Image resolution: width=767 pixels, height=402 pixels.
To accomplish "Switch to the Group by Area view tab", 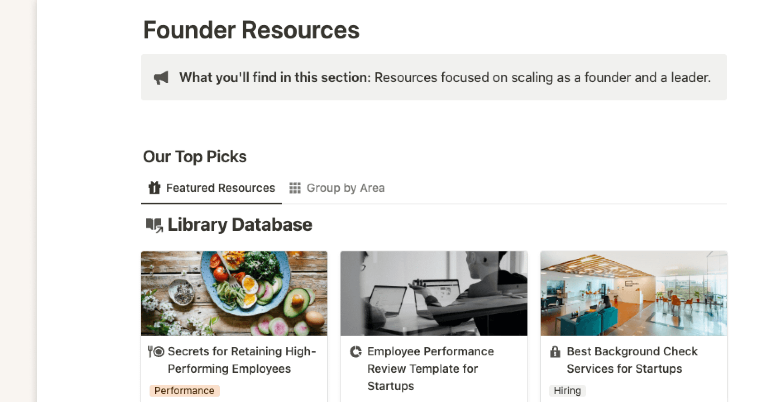I will point(345,188).
